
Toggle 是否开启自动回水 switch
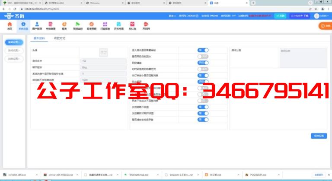(x=203, y=57)
